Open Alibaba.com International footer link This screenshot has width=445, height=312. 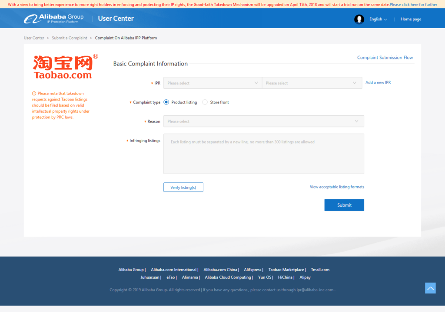coord(174,270)
